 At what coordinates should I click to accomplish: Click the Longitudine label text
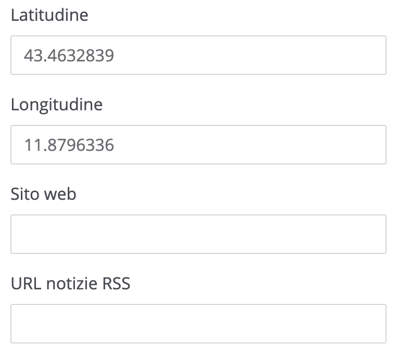point(57,105)
